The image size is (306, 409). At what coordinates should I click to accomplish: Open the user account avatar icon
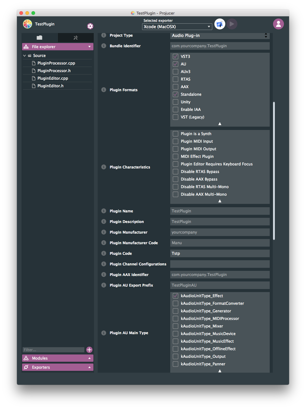tap(278, 24)
